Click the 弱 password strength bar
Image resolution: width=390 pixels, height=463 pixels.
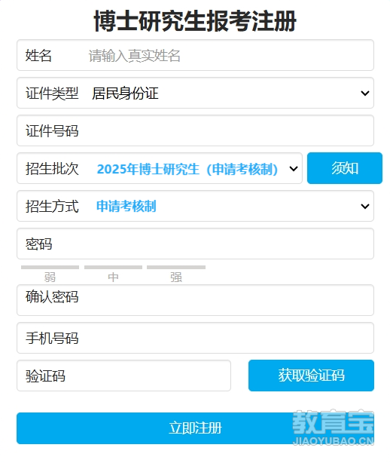pos(50,267)
